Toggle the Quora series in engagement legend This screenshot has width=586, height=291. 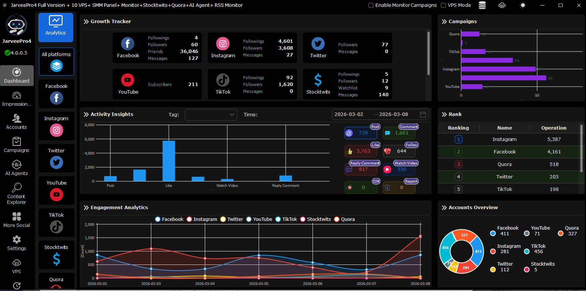(x=344, y=219)
